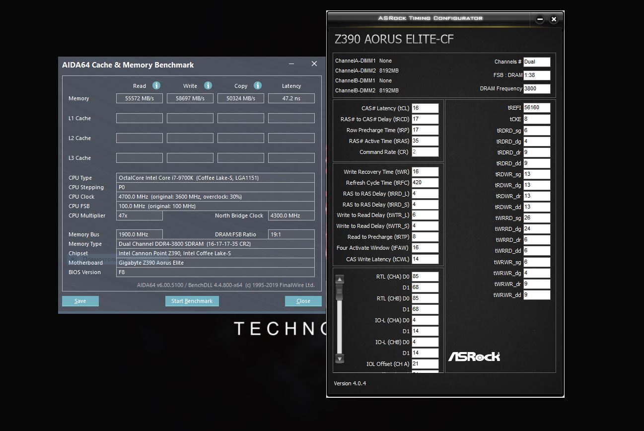Select the tWRWR_sg value field
This screenshot has width=644, height=431.
[537, 262]
